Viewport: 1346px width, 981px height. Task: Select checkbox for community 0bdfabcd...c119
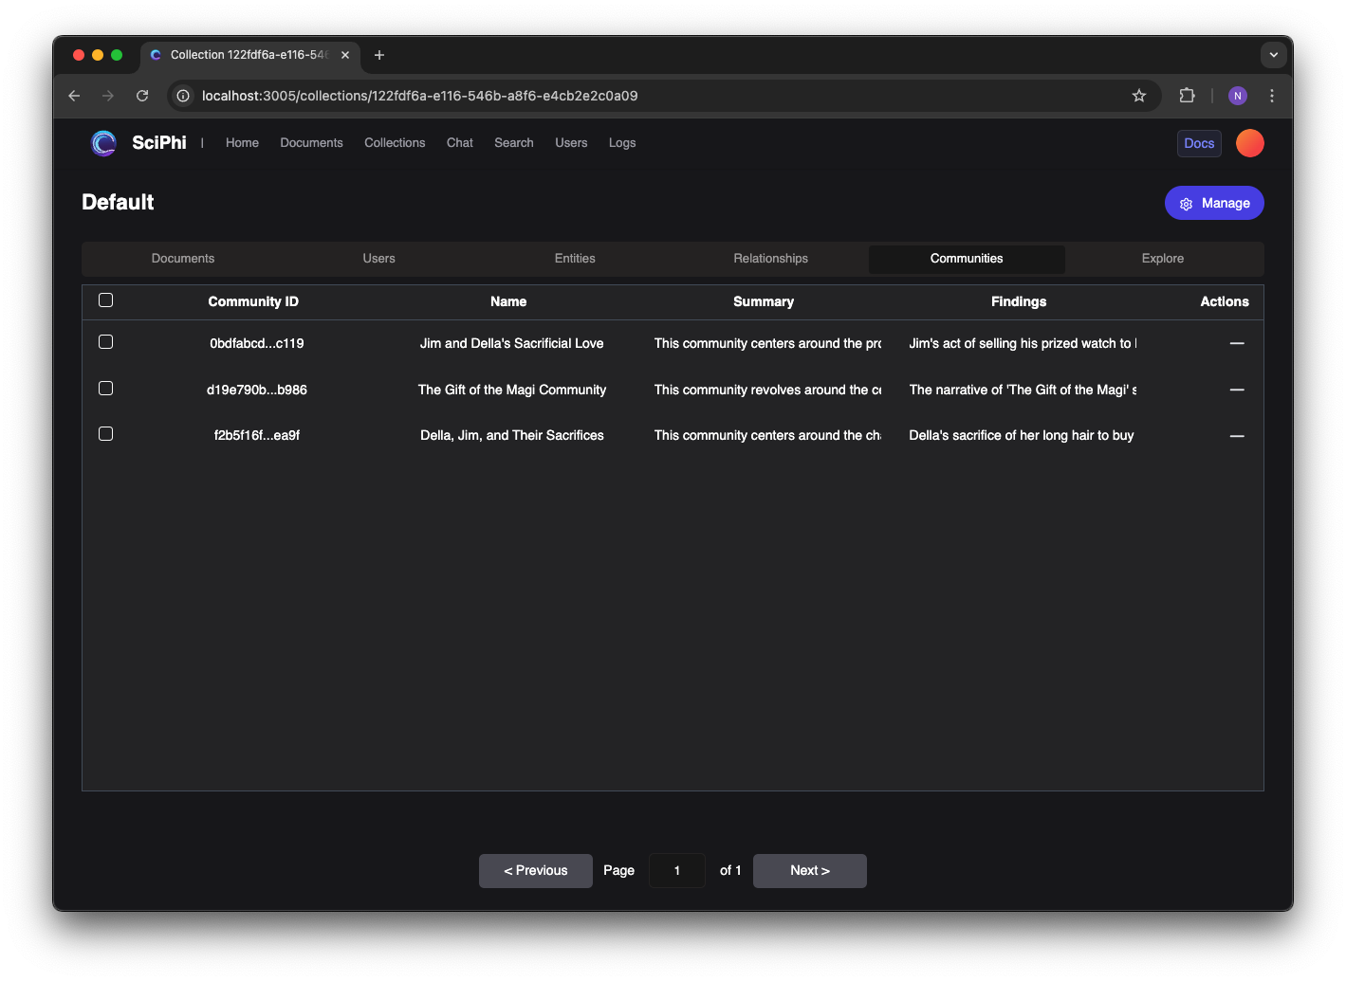click(x=106, y=342)
